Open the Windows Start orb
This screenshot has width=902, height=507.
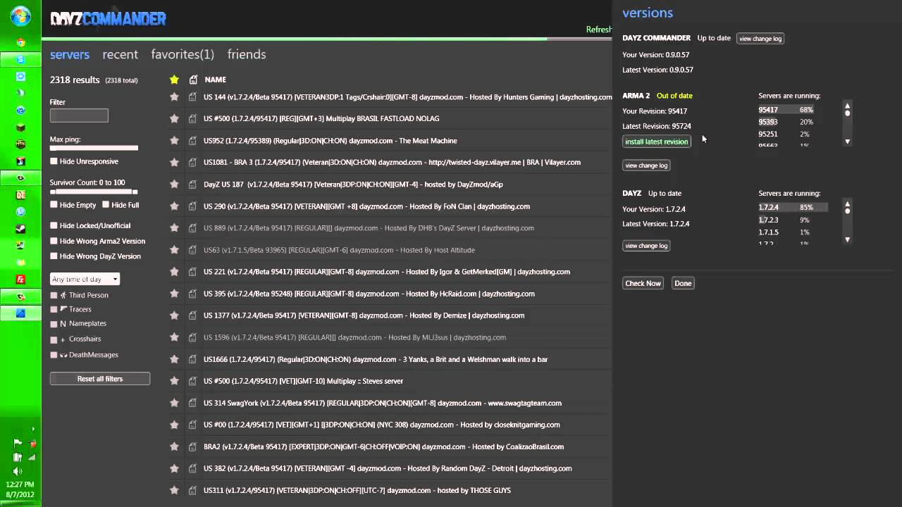(20, 15)
